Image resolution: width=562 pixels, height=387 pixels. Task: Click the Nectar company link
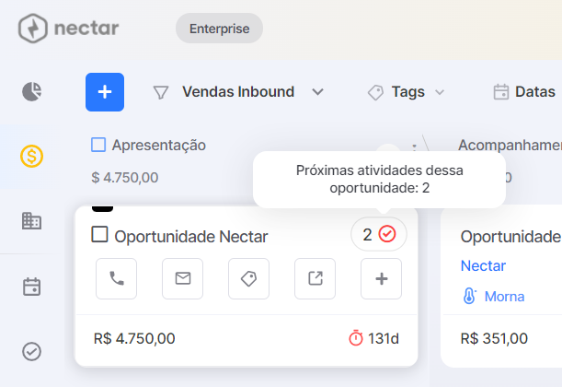click(483, 266)
